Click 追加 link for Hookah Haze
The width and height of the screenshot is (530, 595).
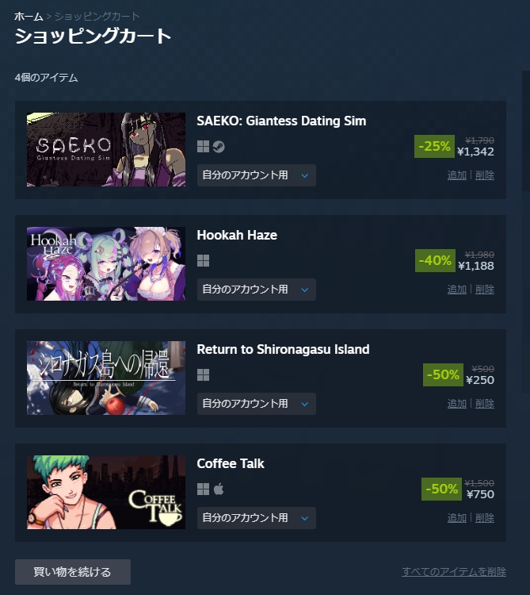click(456, 290)
